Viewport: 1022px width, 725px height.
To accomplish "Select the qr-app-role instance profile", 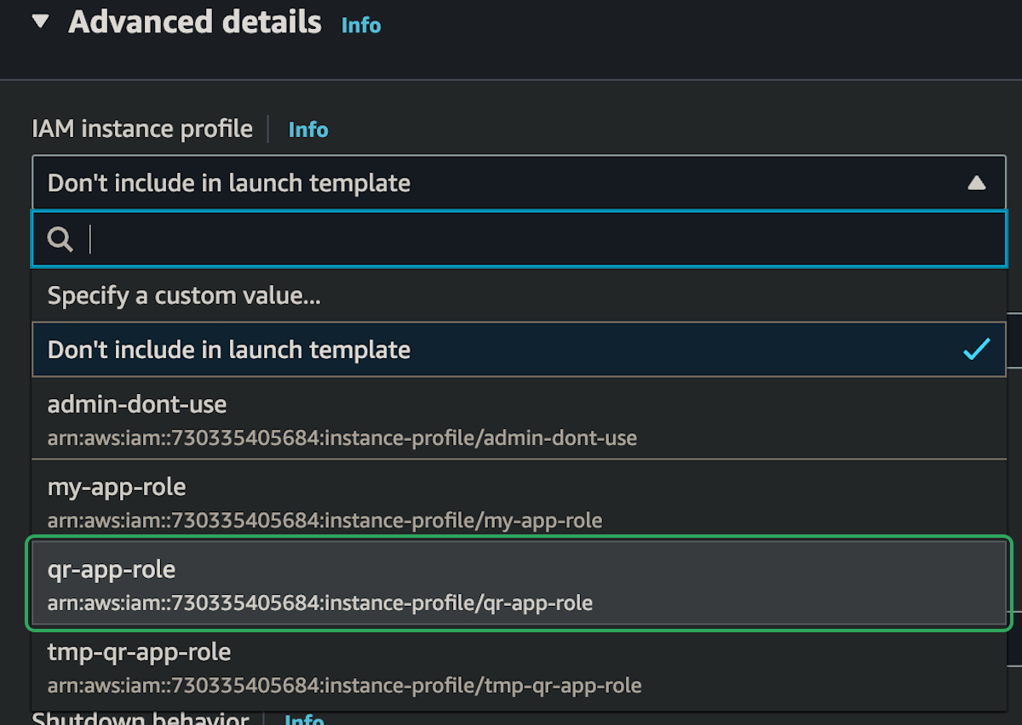I will [520, 584].
